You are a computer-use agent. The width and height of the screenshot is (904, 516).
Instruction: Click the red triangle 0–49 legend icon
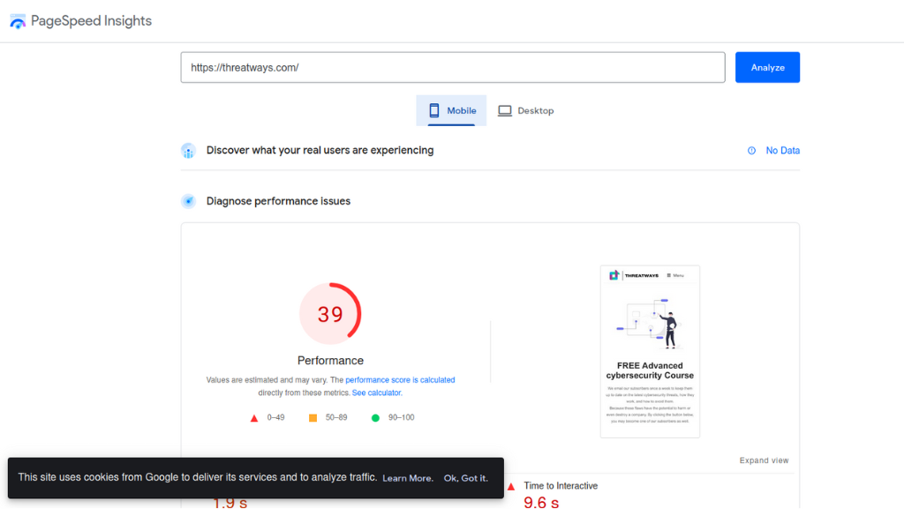(x=254, y=418)
